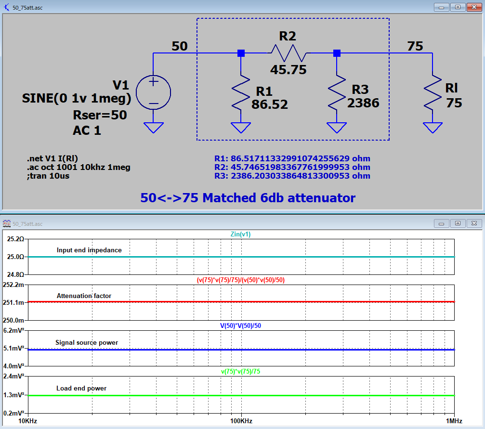This screenshot has height=429, width=485.
Task: Click the Zin(v1) trace label
Action: [x=241, y=234]
